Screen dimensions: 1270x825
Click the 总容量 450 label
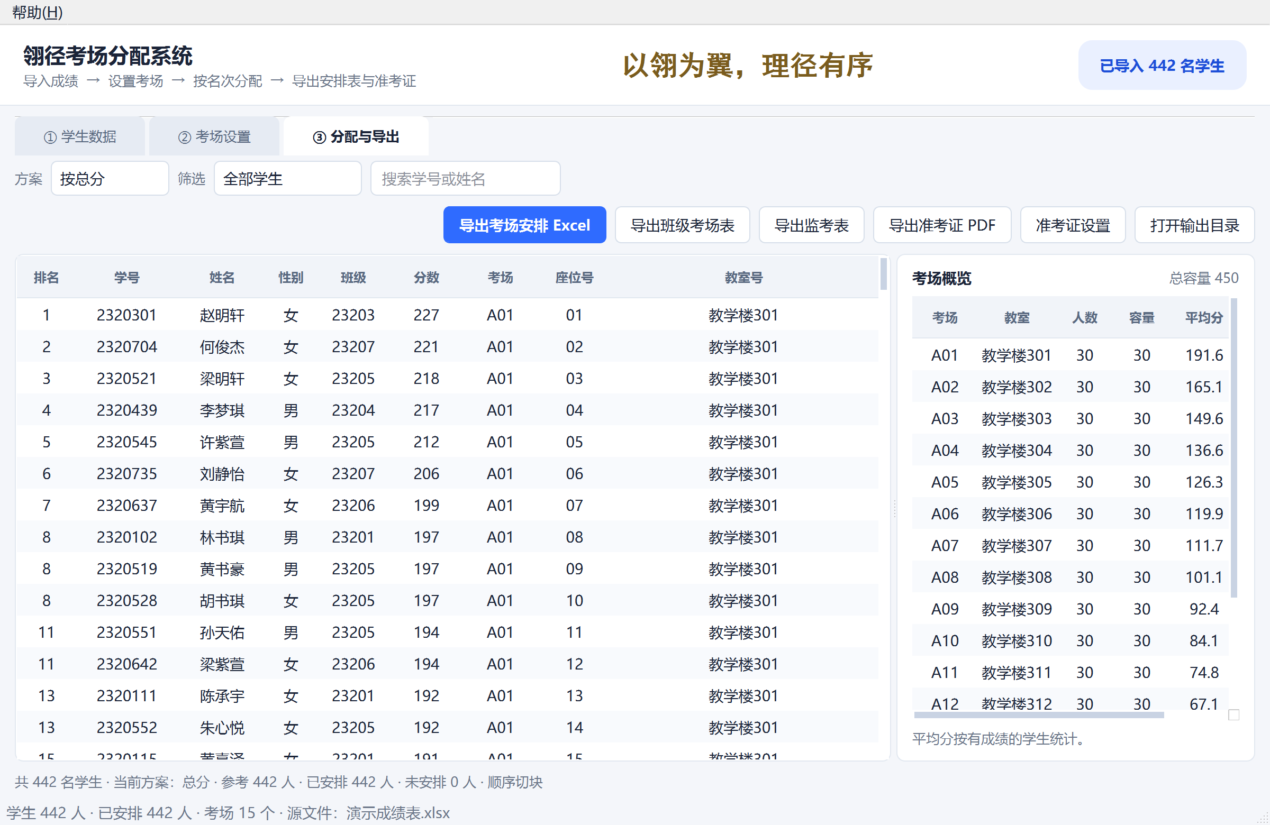click(1204, 278)
